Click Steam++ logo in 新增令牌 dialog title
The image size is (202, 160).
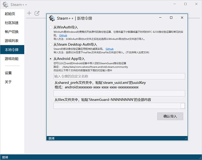(x=52, y=18)
